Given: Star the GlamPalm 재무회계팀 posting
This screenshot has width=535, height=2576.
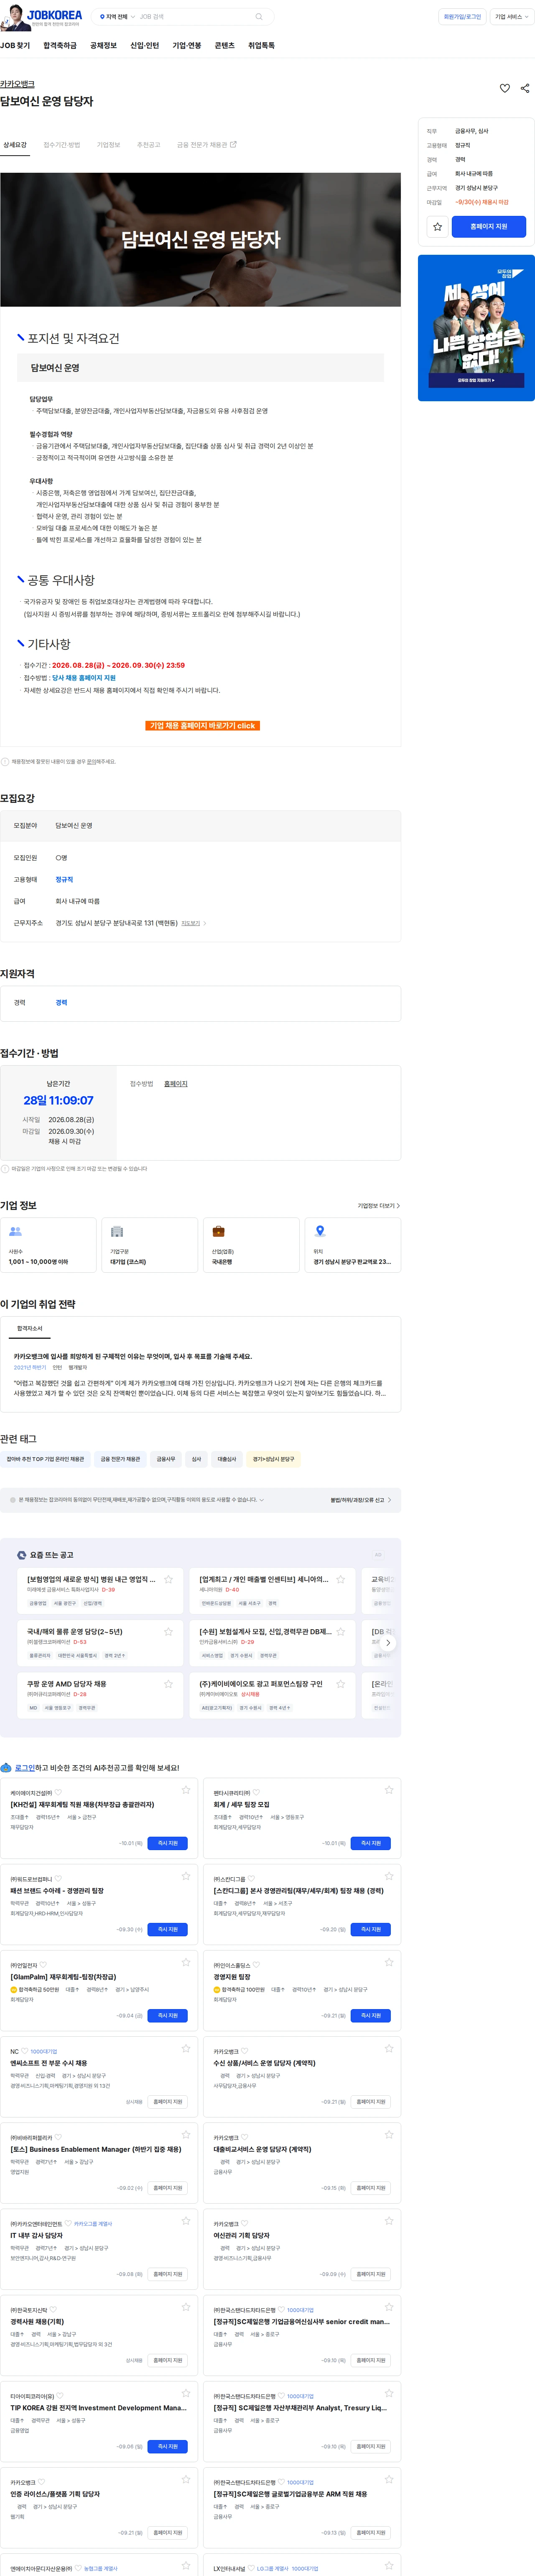Looking at the screenshot, I should coord(186,1962).
